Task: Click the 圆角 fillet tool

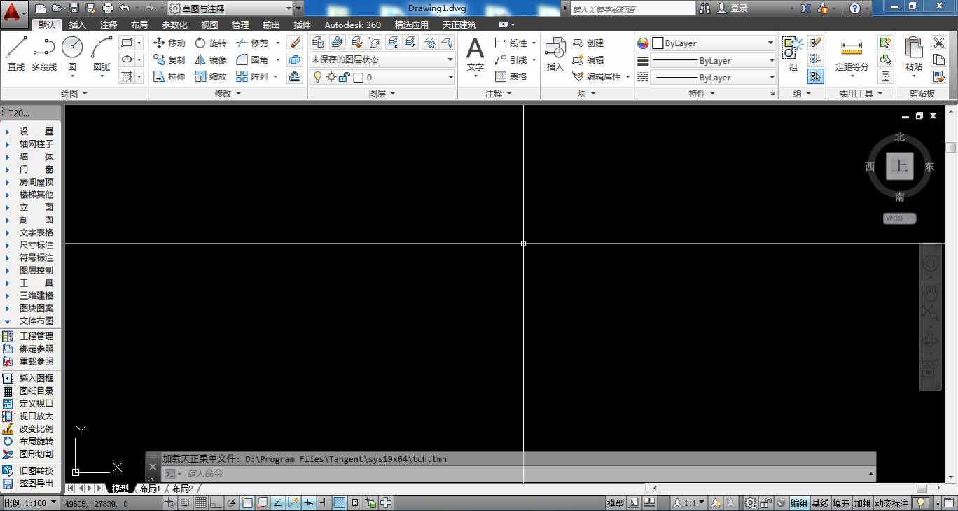Action: pos(252,59)
